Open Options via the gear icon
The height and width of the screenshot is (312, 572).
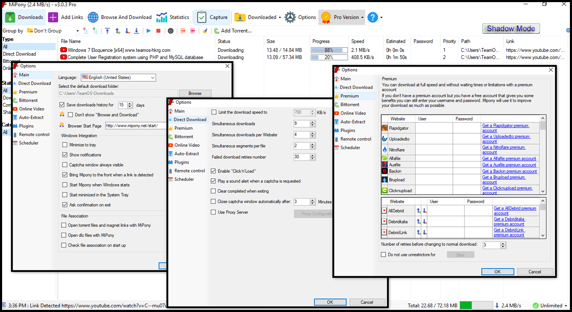coord(290,17)
